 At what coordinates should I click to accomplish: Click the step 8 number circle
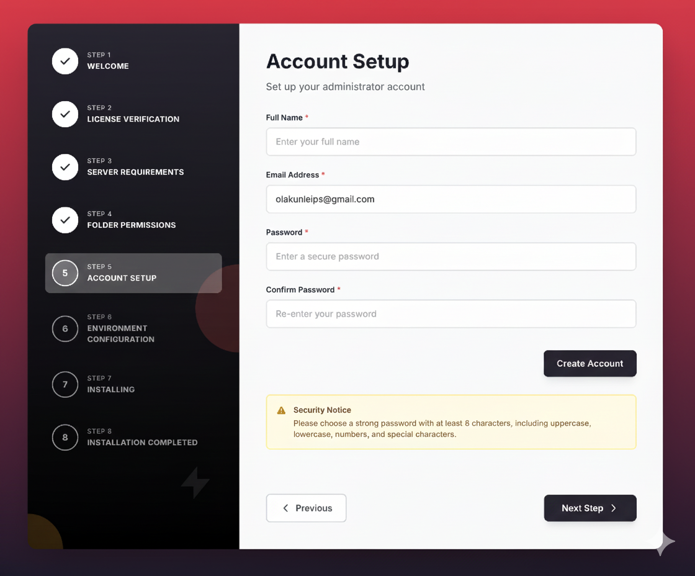click(x=65, y=438)
